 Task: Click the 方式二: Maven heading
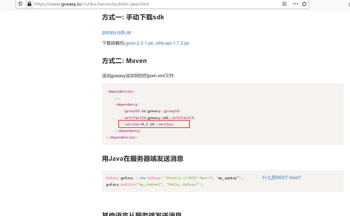point(124,61)
